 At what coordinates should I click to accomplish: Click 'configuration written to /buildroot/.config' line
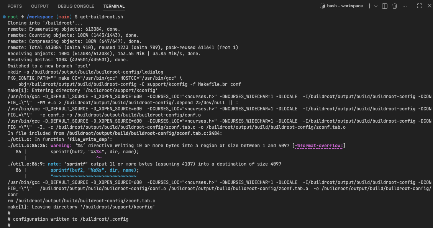pos(68,219)
